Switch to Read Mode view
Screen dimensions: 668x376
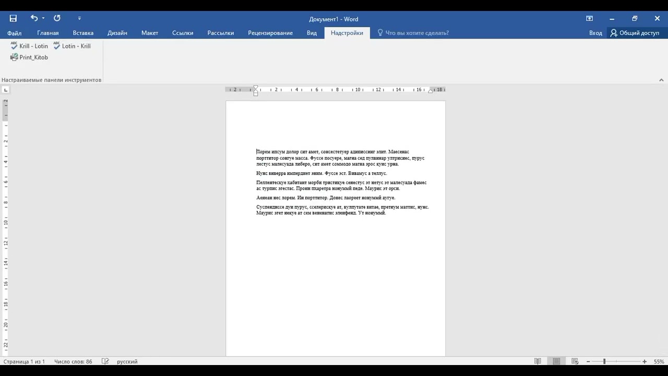coord(538,361)
